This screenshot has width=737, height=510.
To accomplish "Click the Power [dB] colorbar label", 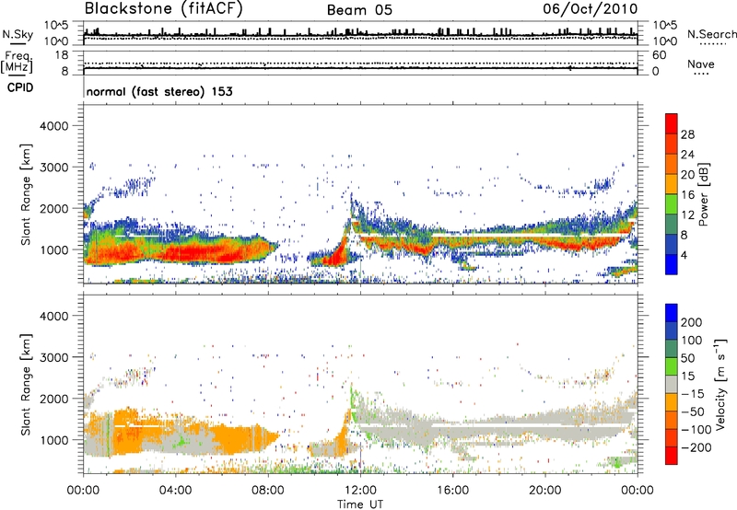I will point(703,194).
